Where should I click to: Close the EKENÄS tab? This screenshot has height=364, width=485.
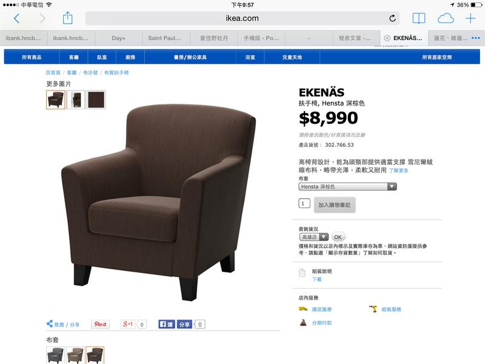387,38
